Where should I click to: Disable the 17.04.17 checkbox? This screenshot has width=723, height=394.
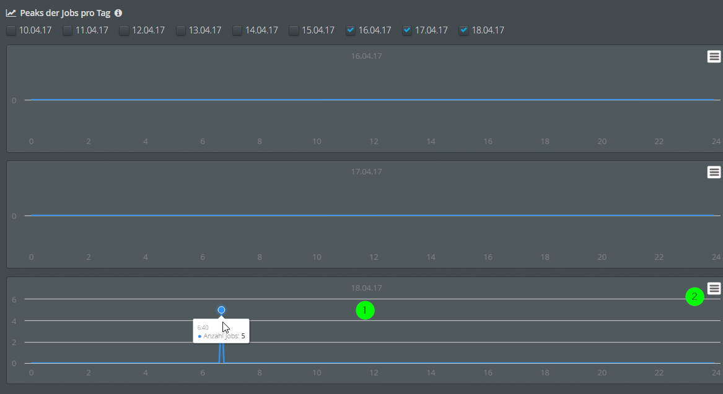tap(407, 30)
